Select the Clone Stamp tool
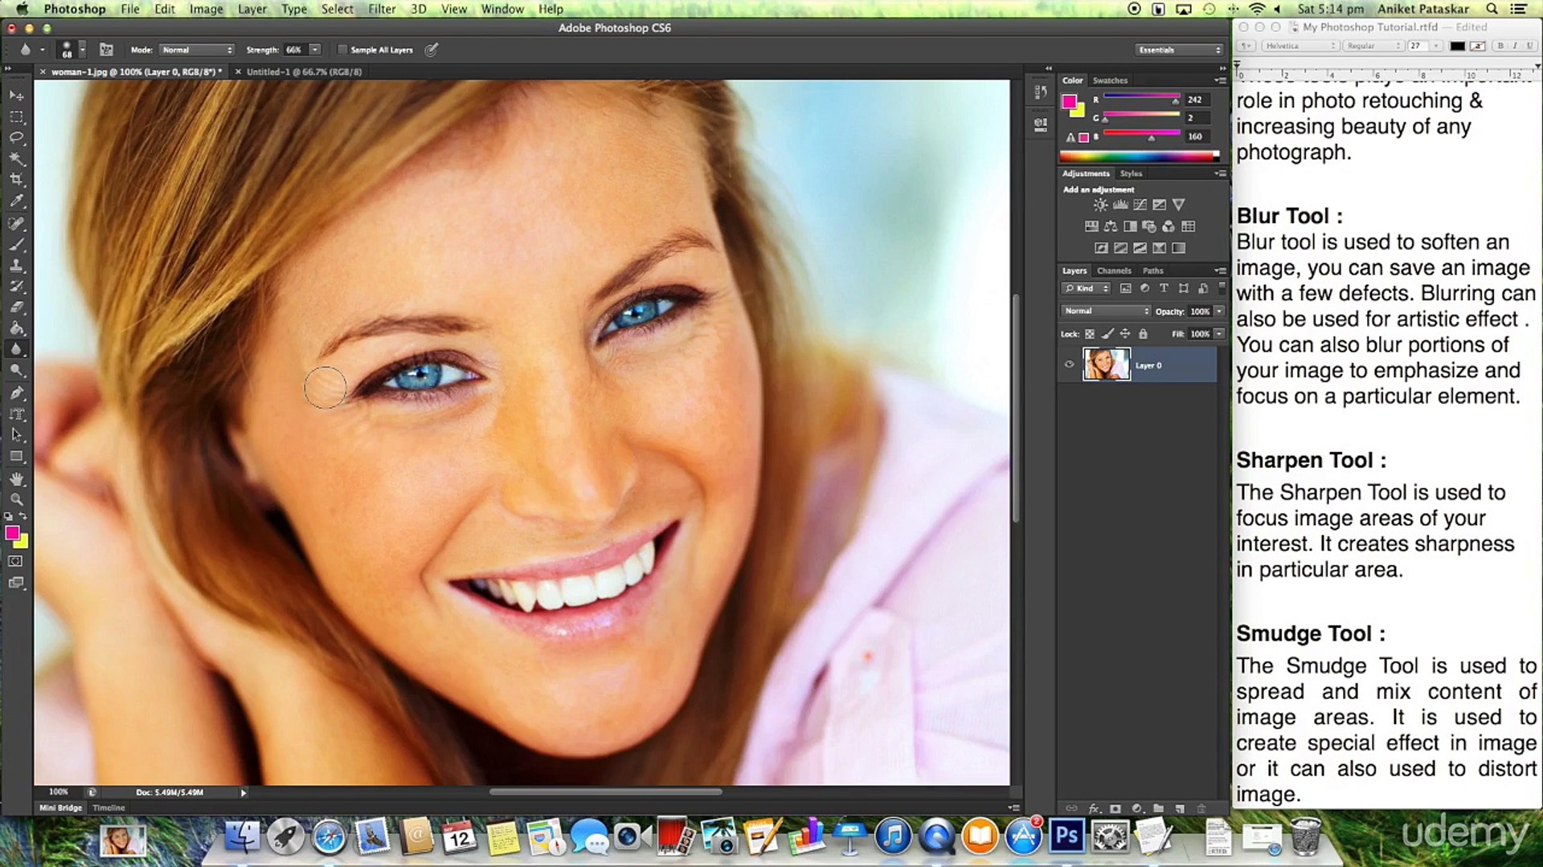 point(16,265)
